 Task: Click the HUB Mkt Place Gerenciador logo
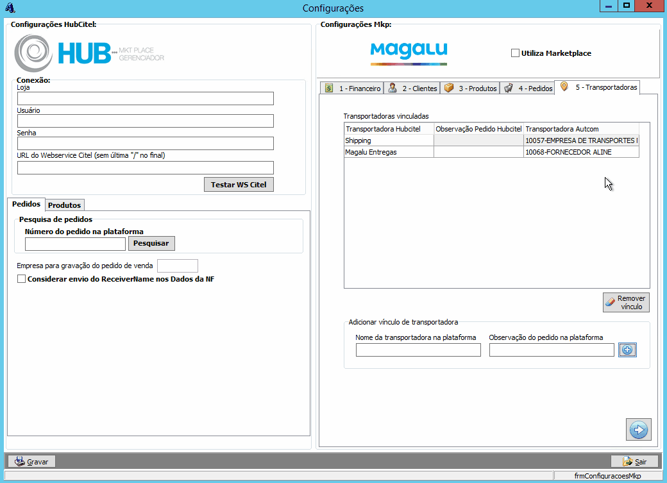(x=89, y=53)
